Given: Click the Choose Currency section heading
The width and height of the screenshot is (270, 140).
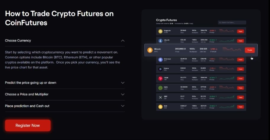Looking at the screenshot, I should tap(18, 41).
